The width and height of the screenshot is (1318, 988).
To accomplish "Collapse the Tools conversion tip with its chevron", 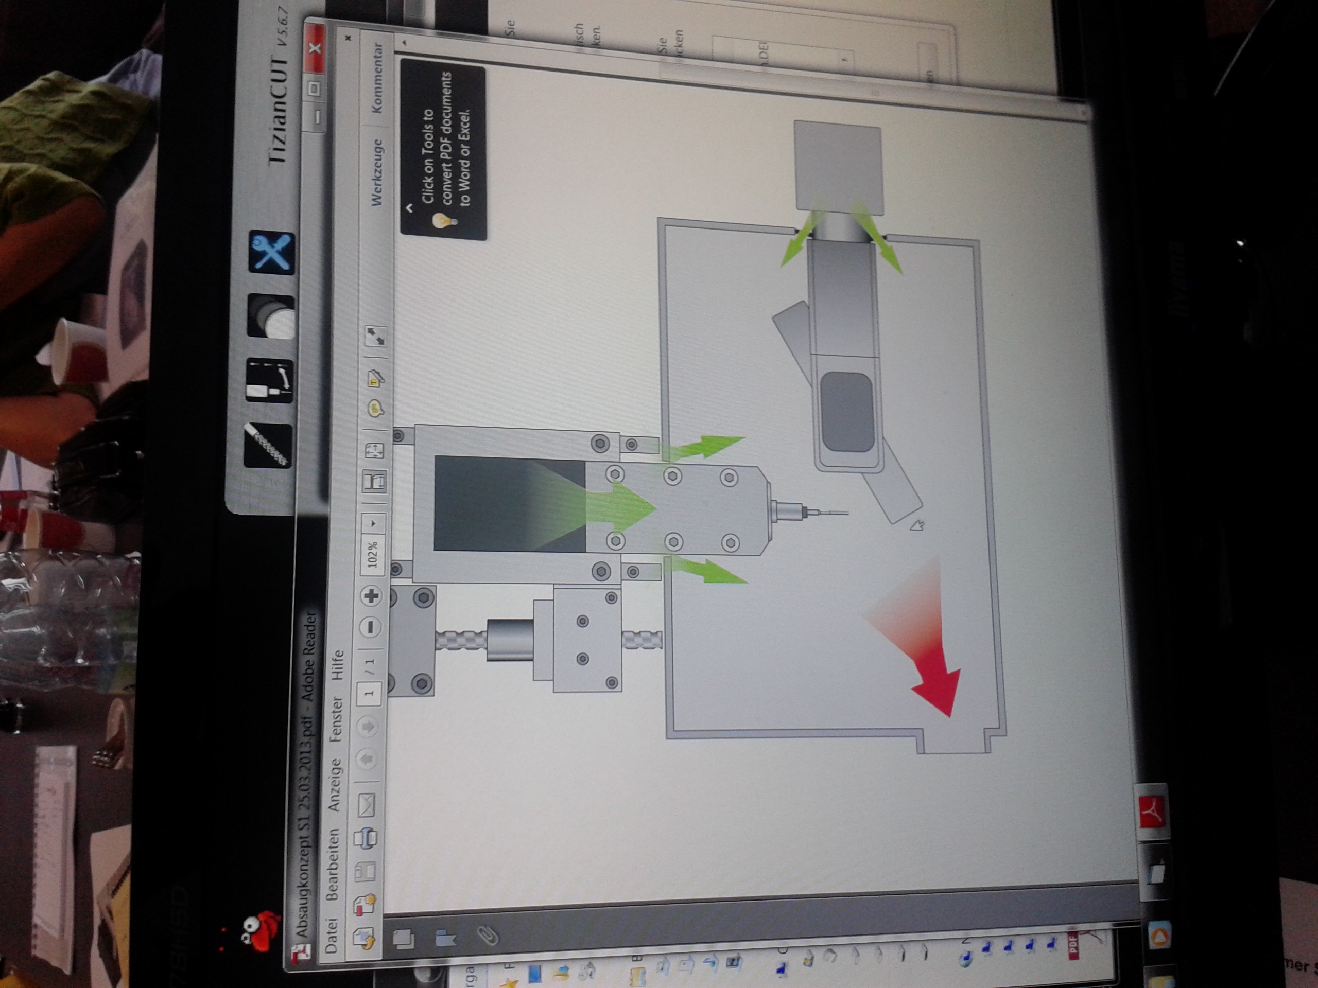I will [x=409, y=208].
